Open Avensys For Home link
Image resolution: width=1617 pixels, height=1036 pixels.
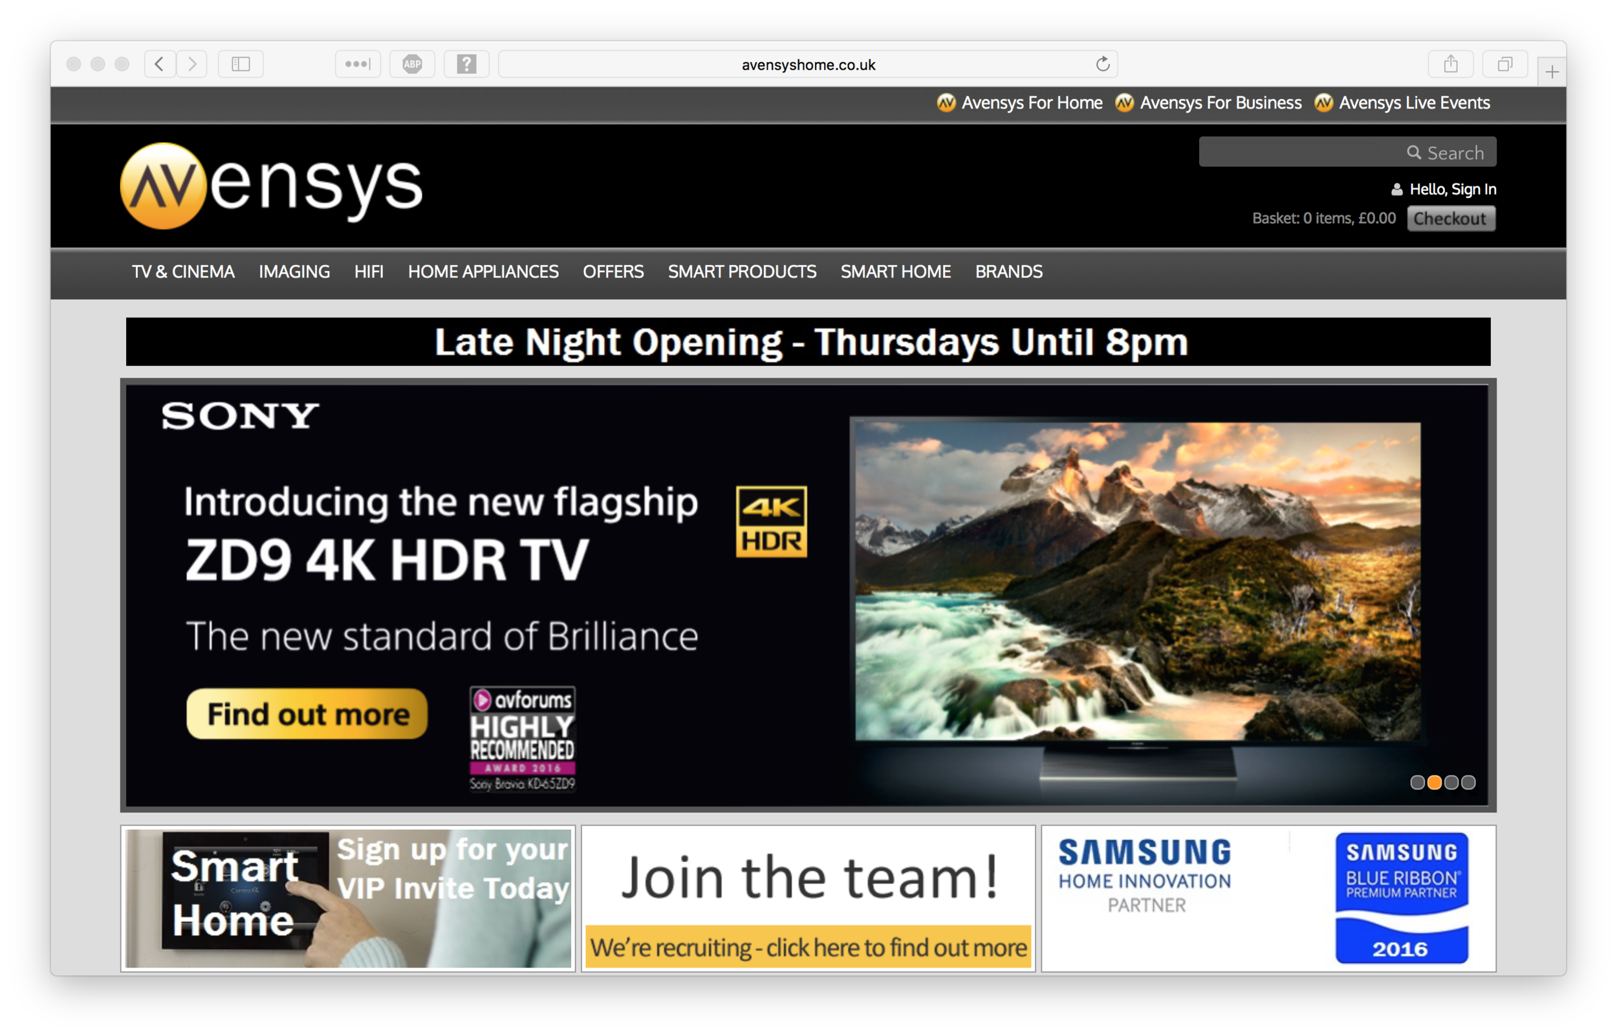pos(1021,103)
